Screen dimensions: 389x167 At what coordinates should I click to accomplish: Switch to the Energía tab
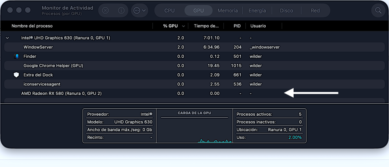click(x=257, y=10)
